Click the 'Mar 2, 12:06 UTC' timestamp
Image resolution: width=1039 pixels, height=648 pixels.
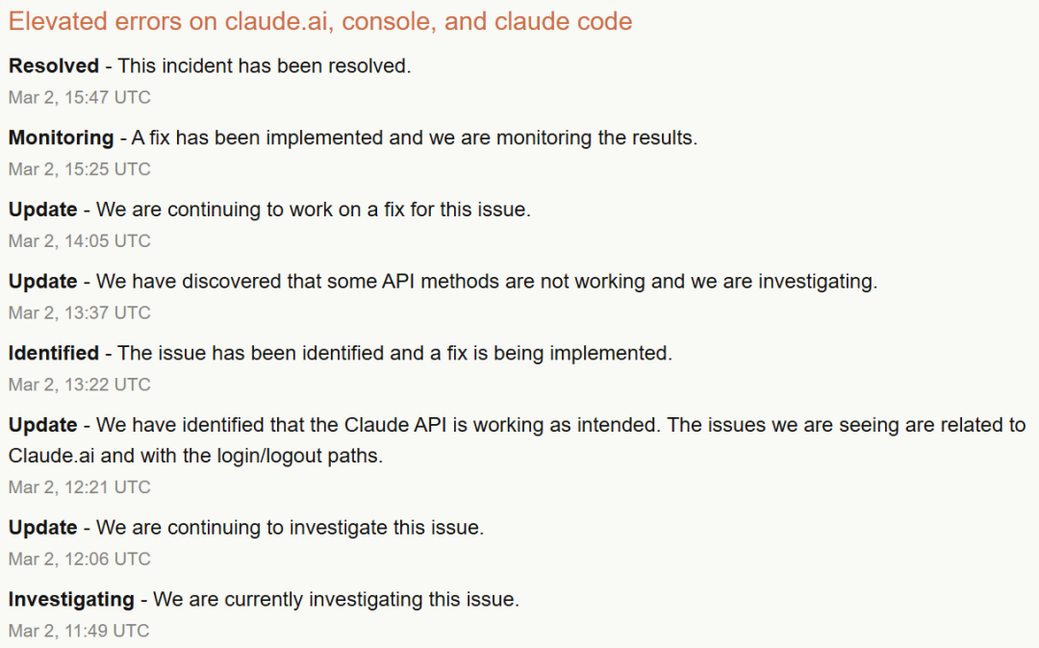[x=80, y=559]
